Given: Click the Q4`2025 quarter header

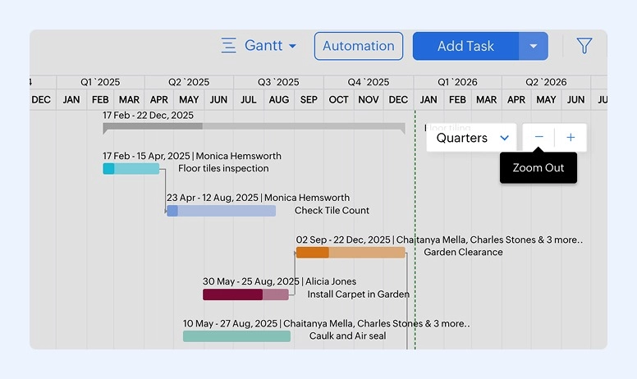Looking at the screenshot, I should [x=369, y=82].
